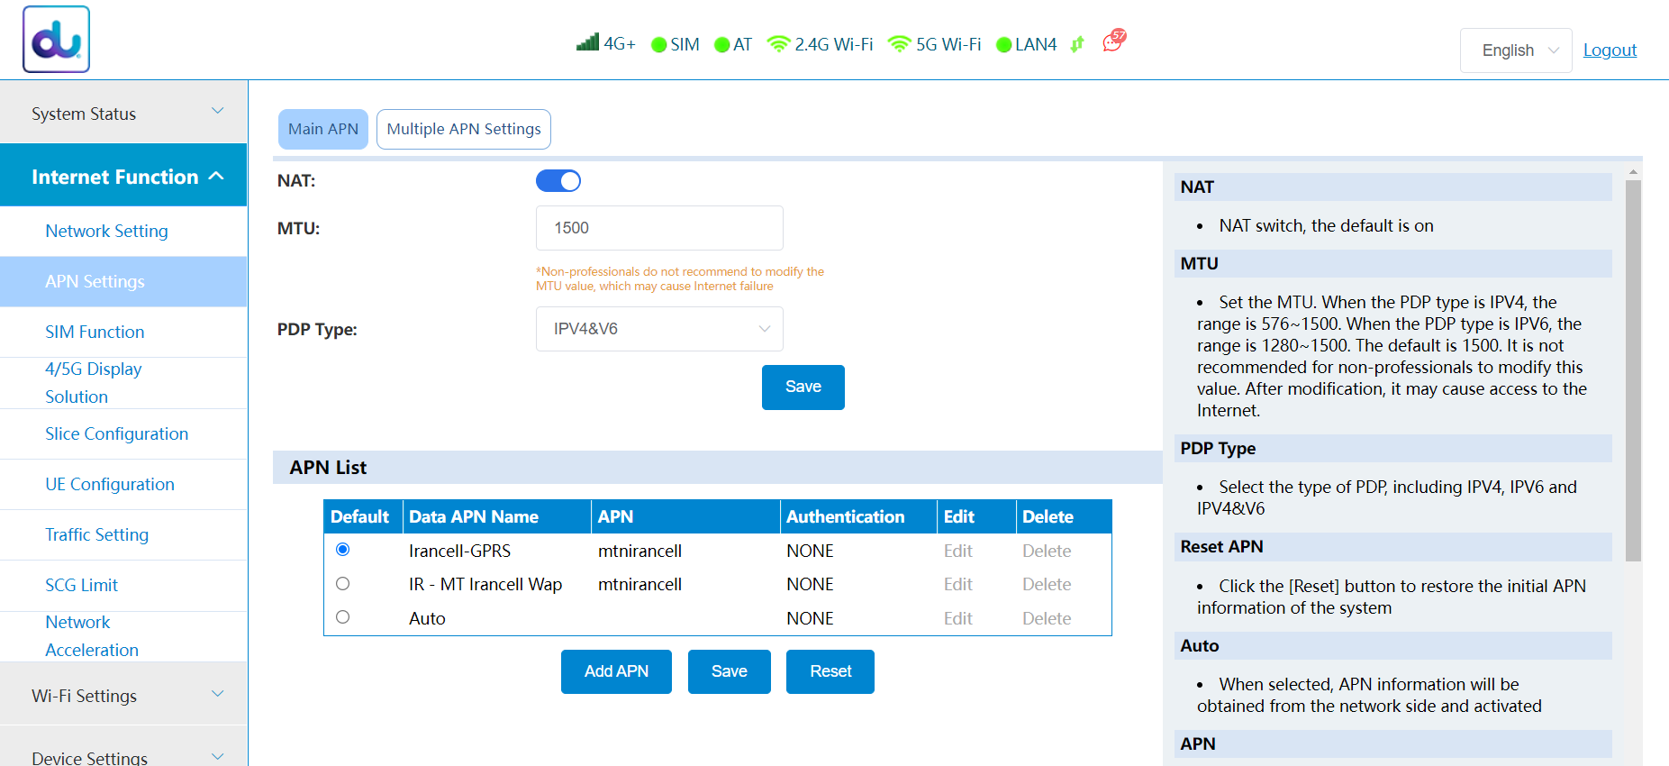This screenshot has width=1669, height=766.
Task: Click the du logo icon
Action: [56, 40]
